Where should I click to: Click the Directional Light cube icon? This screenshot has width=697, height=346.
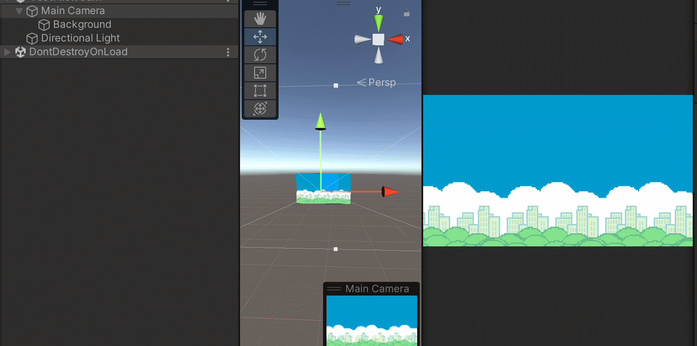pos(32,38)
